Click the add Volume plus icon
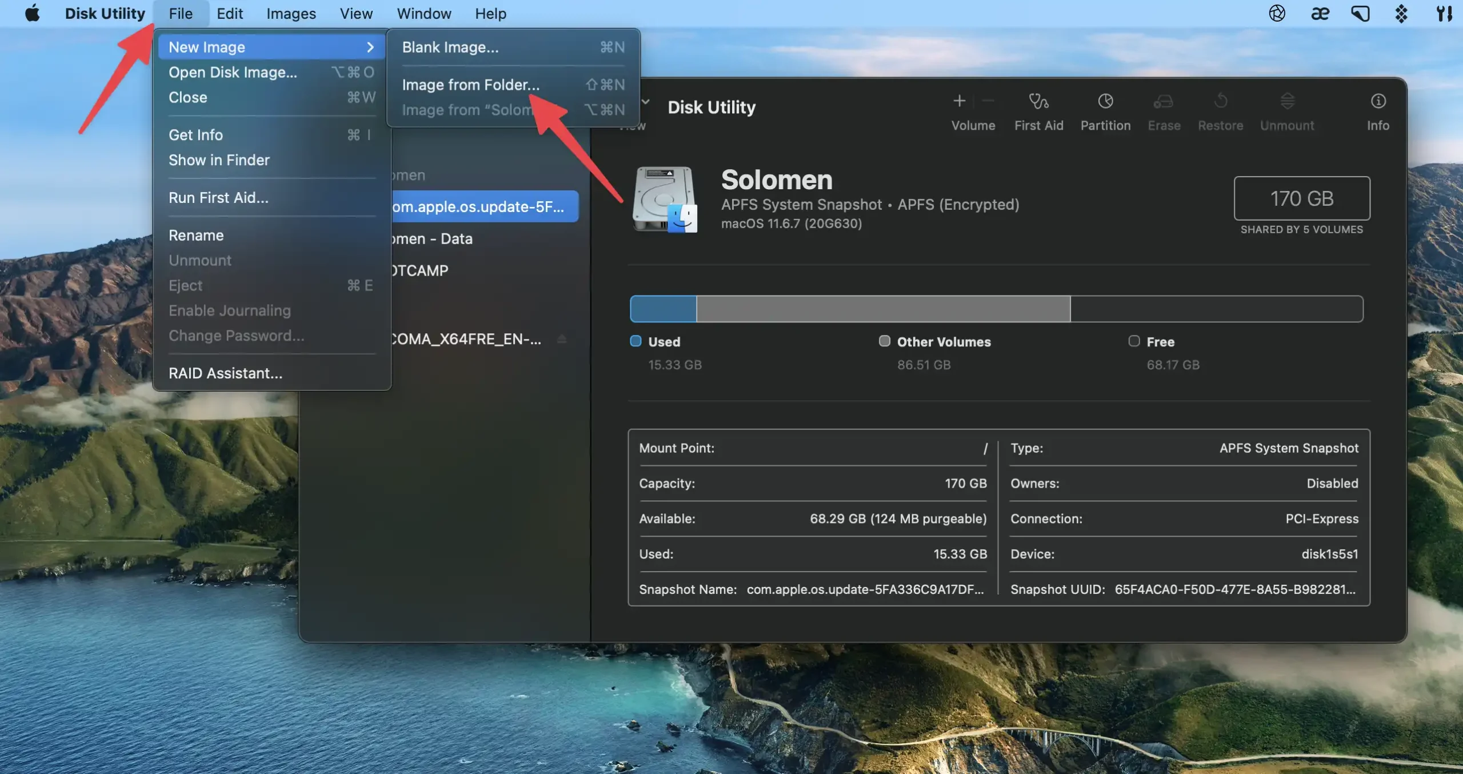Image resolution: width=1463 pixels, height=774 pixels. pos(959,101)
